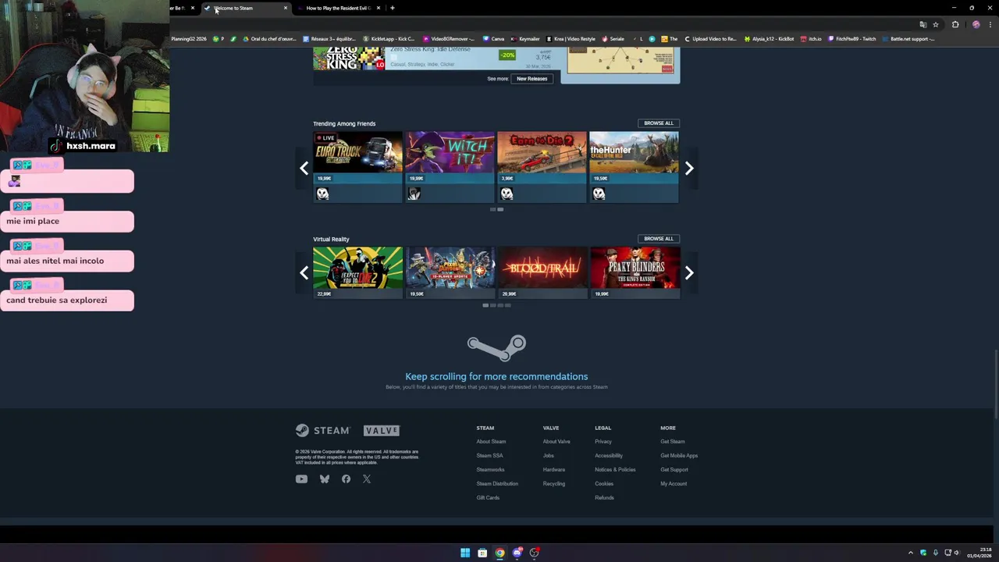This screenshot has height=562, width=999.
Task: Open Steam's YouTube page icon in footer
Action: 301,479
